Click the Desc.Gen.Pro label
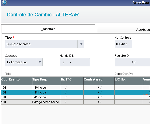The width and height of the screenshot is (150, 124). pos(124,74)
